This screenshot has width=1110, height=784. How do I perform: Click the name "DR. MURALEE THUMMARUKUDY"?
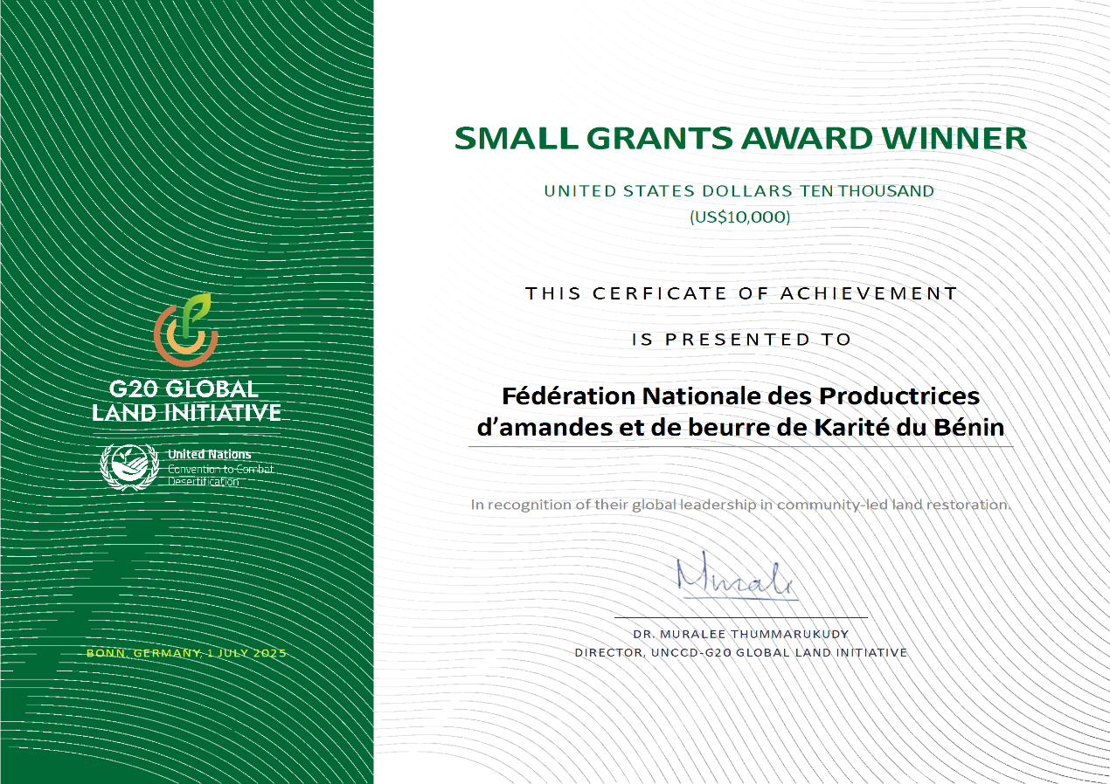740,634
